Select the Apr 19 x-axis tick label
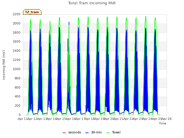This screenshot has height=138, width=184. (99, 119)
